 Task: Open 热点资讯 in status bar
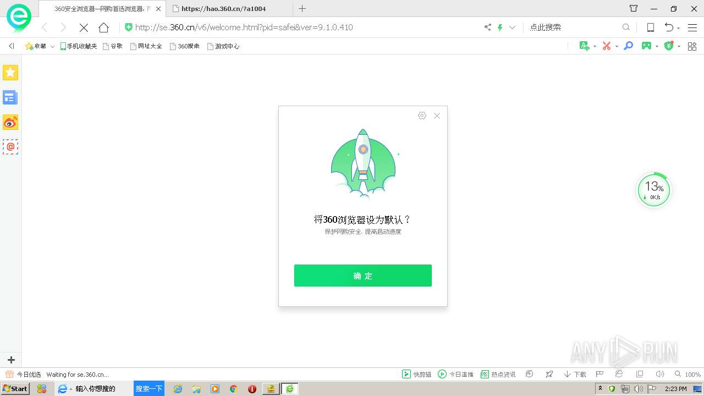[x=498, y=374]
